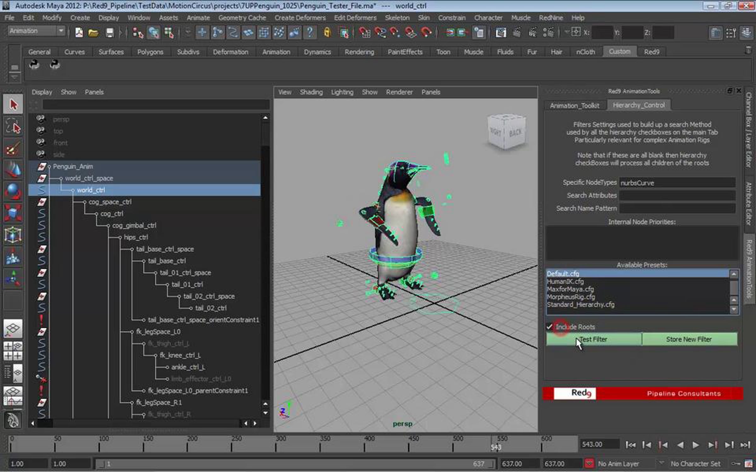This screenshot has width=756, height=472.
Task: Collapse the tail_base_ctrl_space outliner node
Action: tap(132, 249)
